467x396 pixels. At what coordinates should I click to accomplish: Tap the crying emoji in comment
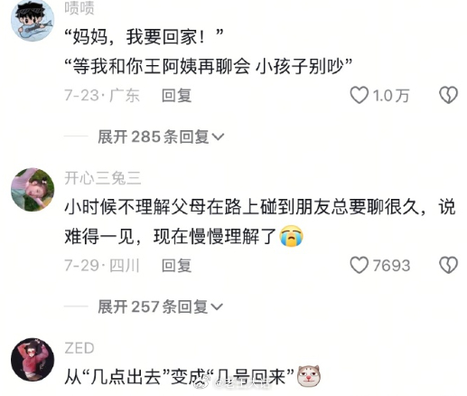click(292, 236)
